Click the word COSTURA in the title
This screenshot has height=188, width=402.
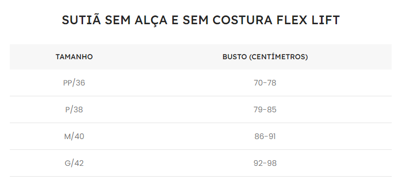click(242, 20)
